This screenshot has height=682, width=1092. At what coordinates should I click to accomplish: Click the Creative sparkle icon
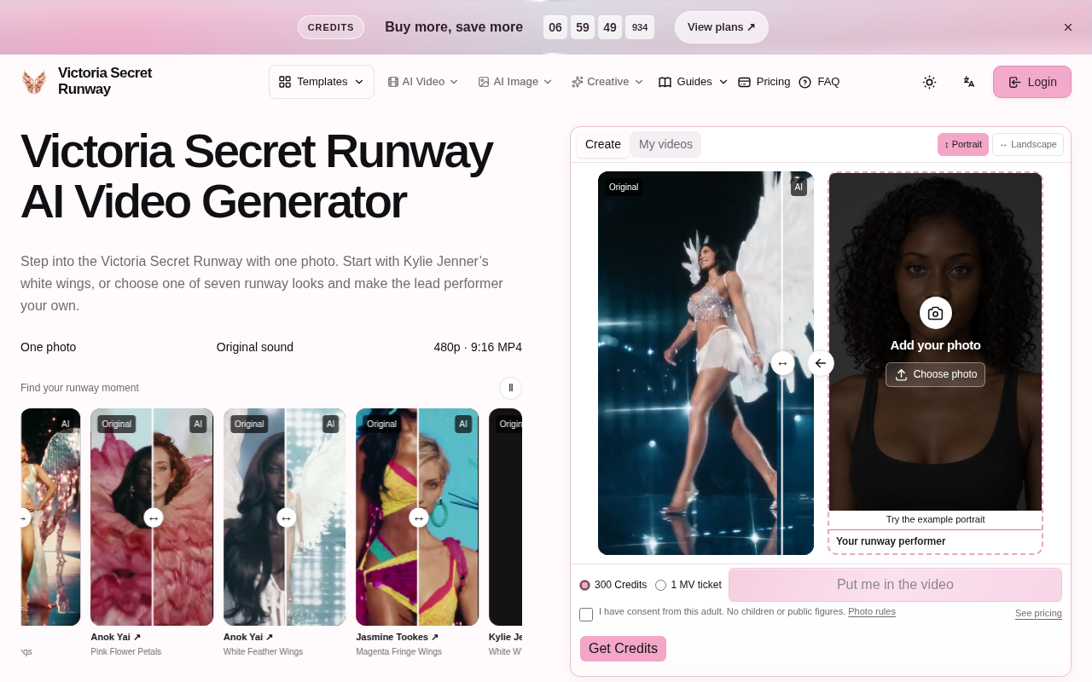pyautogui.click(x=578, y=82)
